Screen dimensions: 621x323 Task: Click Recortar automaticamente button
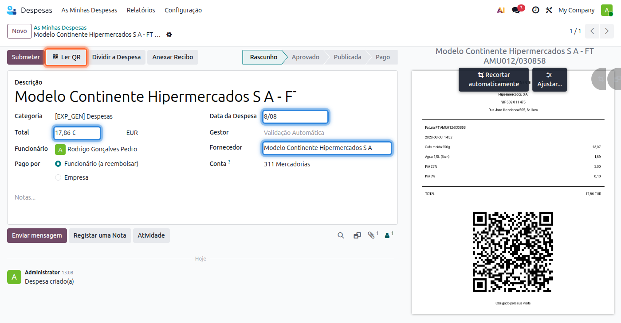point(494,80)
